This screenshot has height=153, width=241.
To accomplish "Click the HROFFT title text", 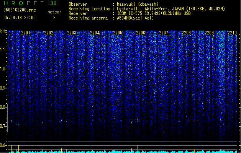I will tap(24, 3).
